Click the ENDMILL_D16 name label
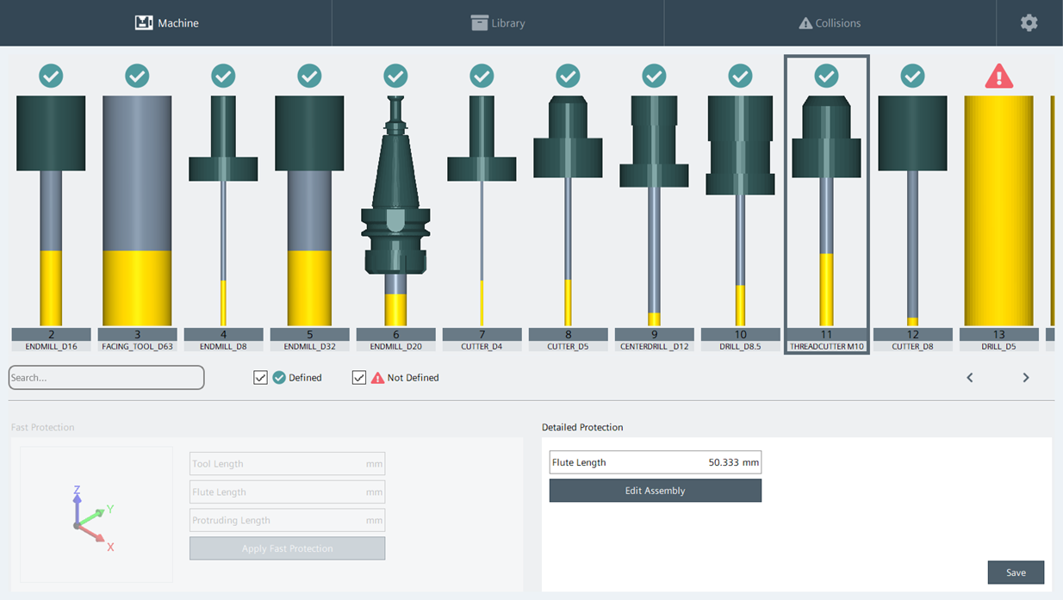 (x=51, y=346)
